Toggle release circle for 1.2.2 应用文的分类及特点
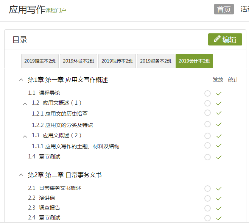The image size is (249, 224). tap(207, 124)
